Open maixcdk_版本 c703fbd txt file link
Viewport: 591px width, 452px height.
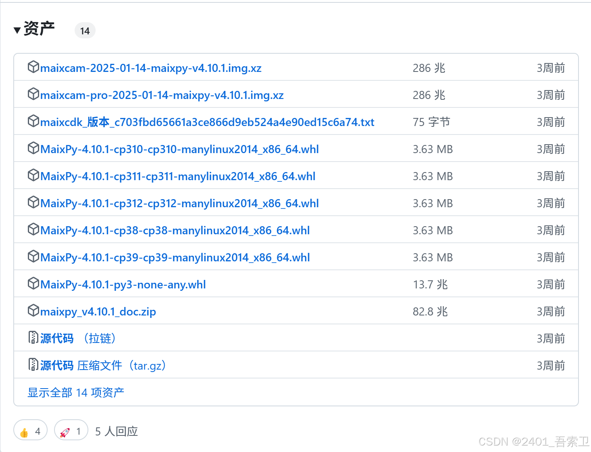[207, 122]
